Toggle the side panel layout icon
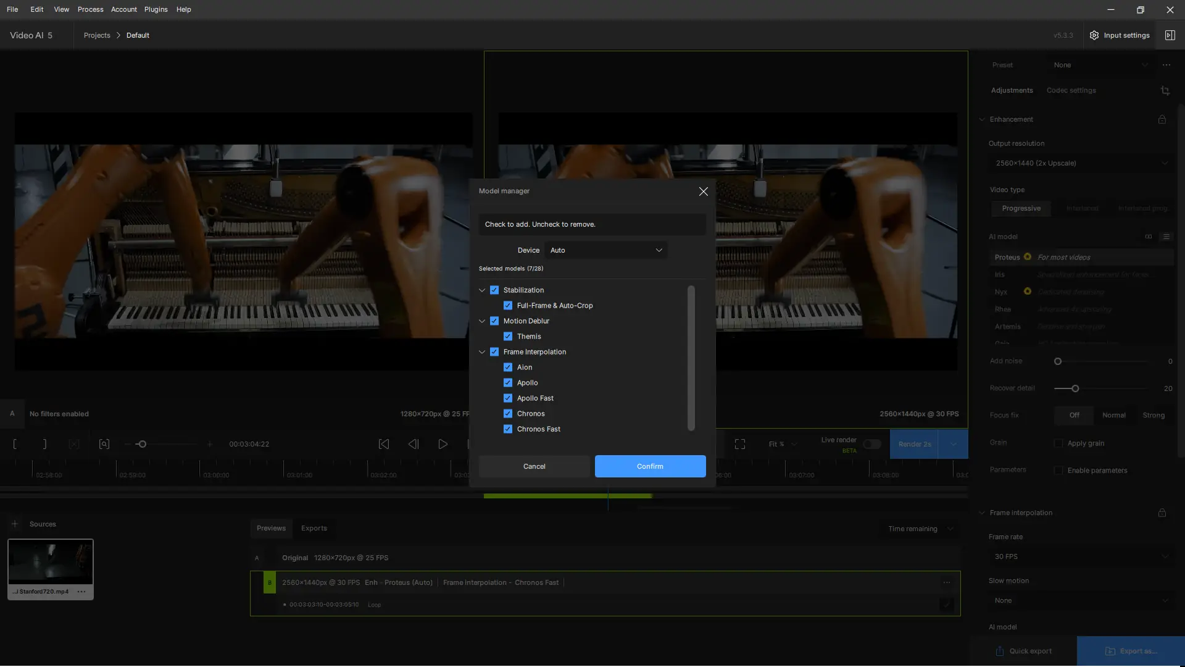 [x=1170, y=35]
